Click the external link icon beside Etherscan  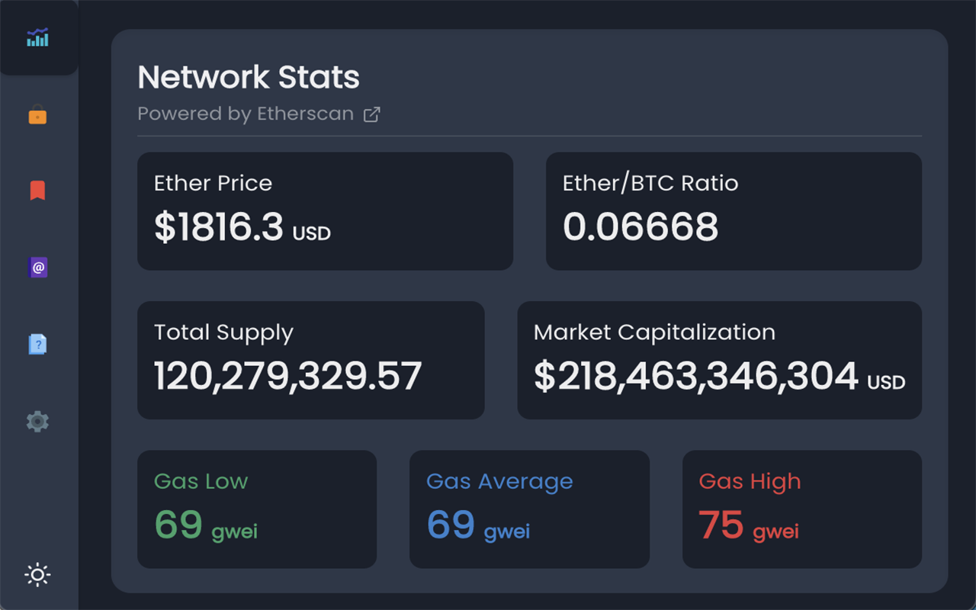(372, 114)
